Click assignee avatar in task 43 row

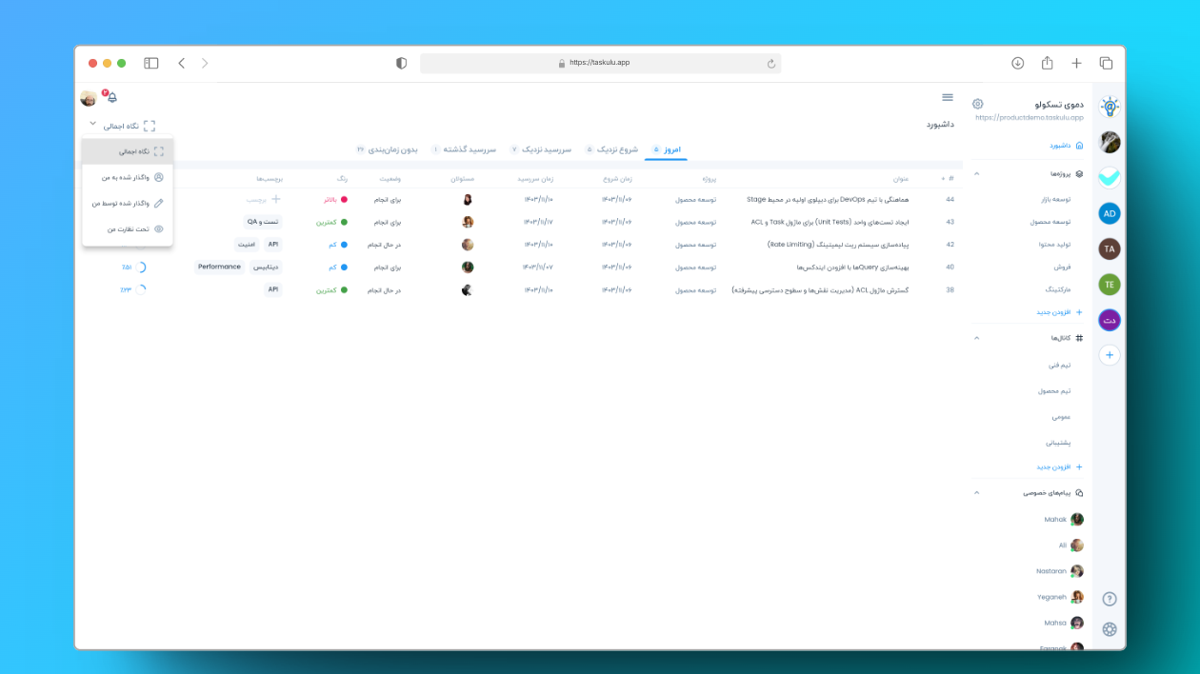(x=468, y=222)
